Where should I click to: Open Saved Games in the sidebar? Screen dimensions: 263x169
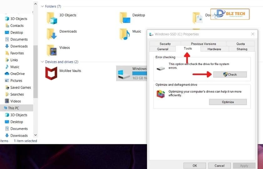(20, 88)
